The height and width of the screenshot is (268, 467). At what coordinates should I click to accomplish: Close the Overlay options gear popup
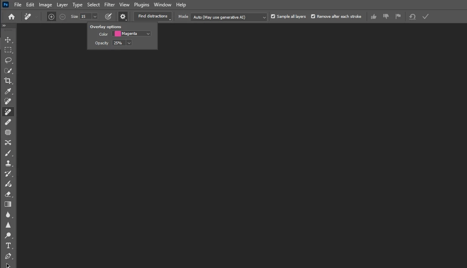click(x=123, y=16)
